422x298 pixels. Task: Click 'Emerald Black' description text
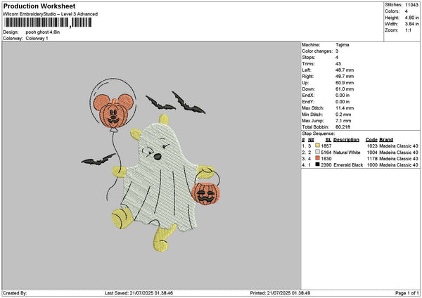[348, 165]
